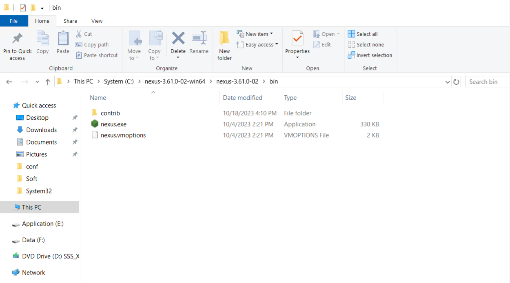Screen dimensions: 510x283
Task: Switch to the View ribbon tab
Action: coord(97,21)
